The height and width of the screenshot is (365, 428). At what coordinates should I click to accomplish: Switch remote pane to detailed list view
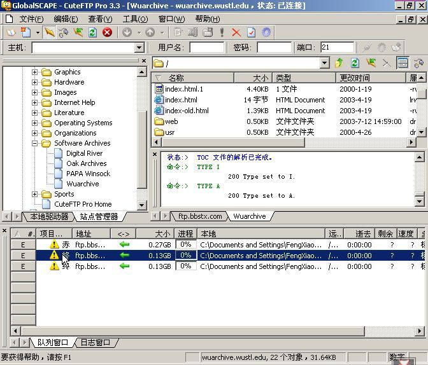click(403, 63)
